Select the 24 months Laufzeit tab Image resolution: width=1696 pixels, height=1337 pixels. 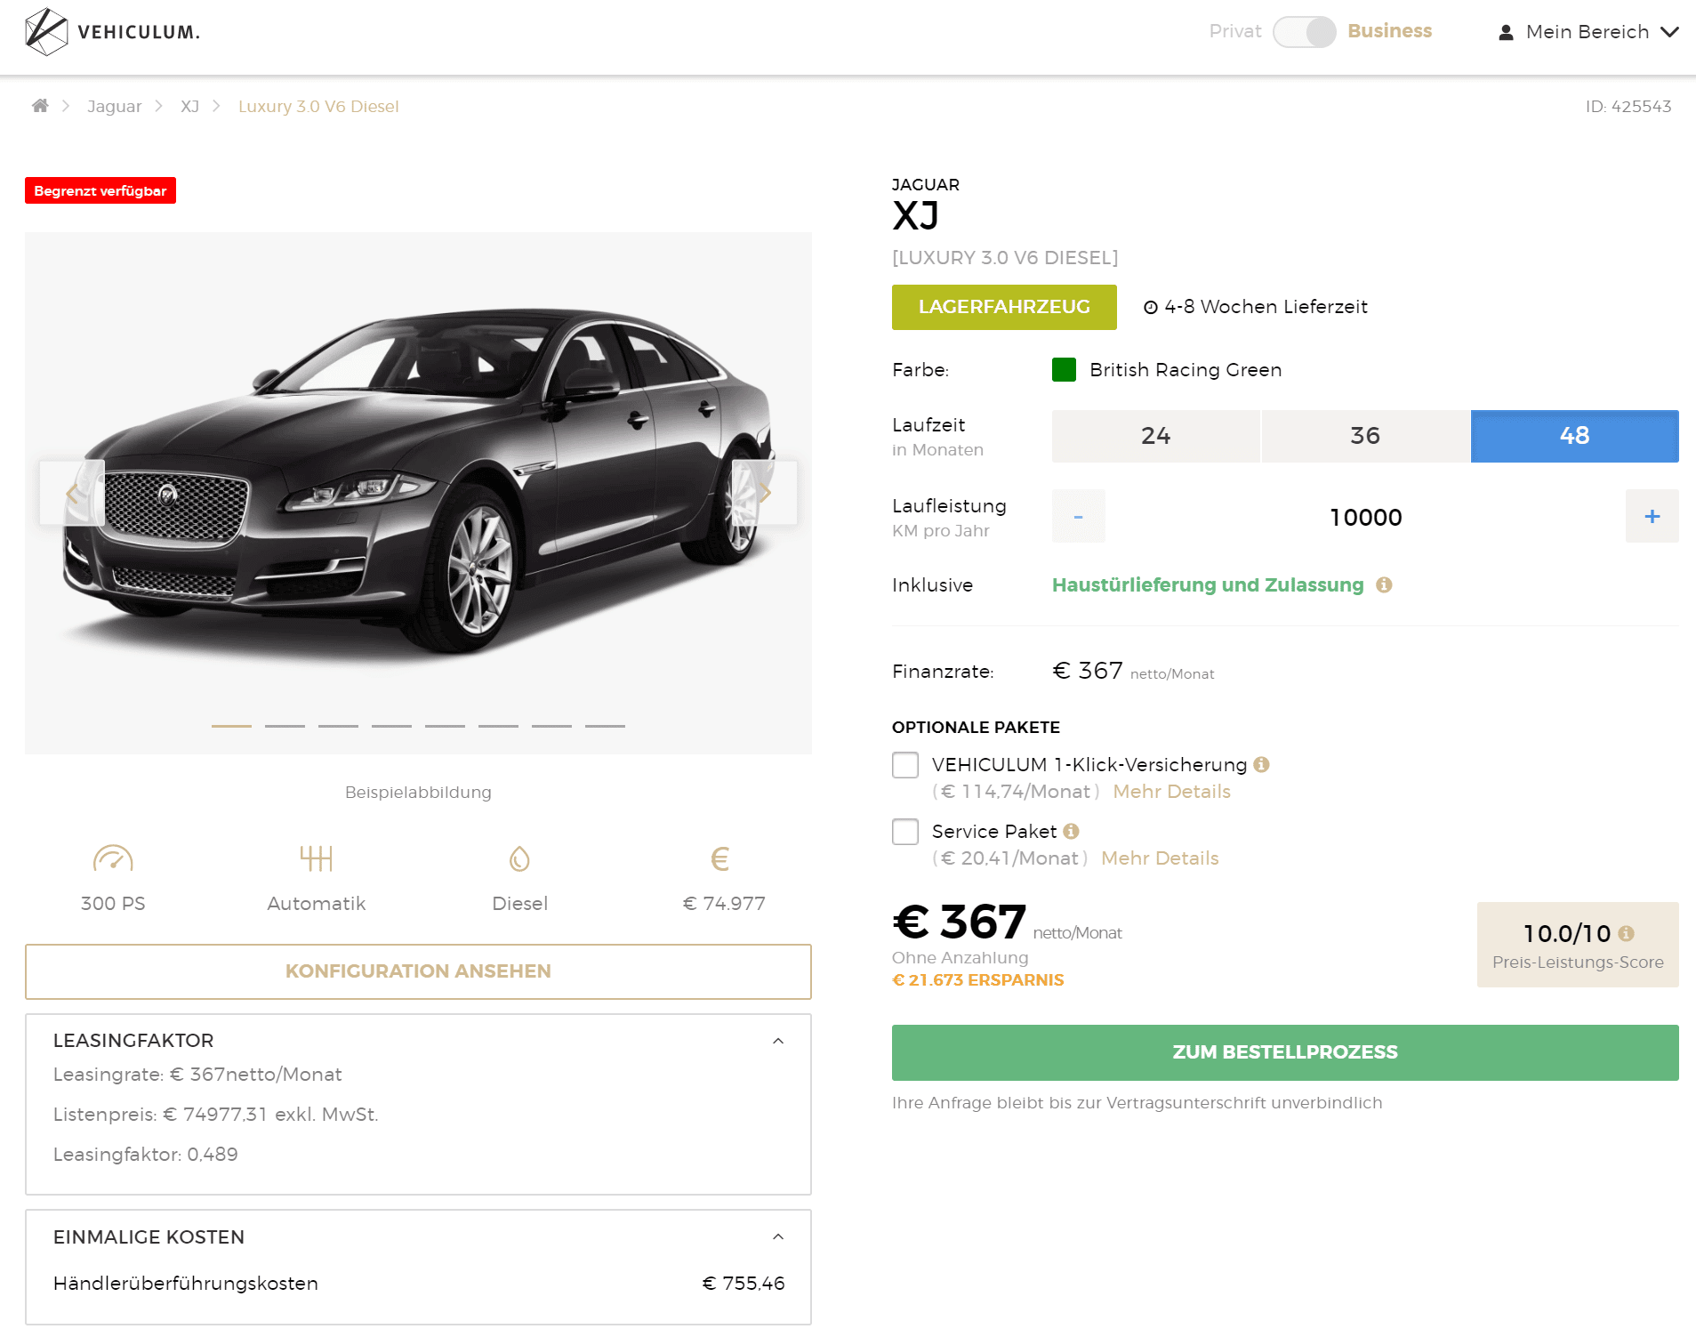(x=1155, y=436)
